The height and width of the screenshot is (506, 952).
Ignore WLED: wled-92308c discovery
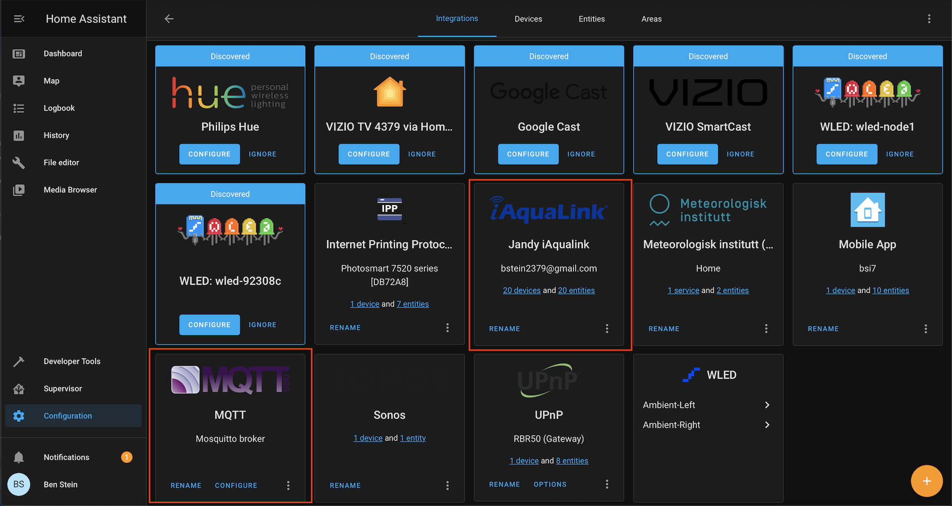coord(262,325)
